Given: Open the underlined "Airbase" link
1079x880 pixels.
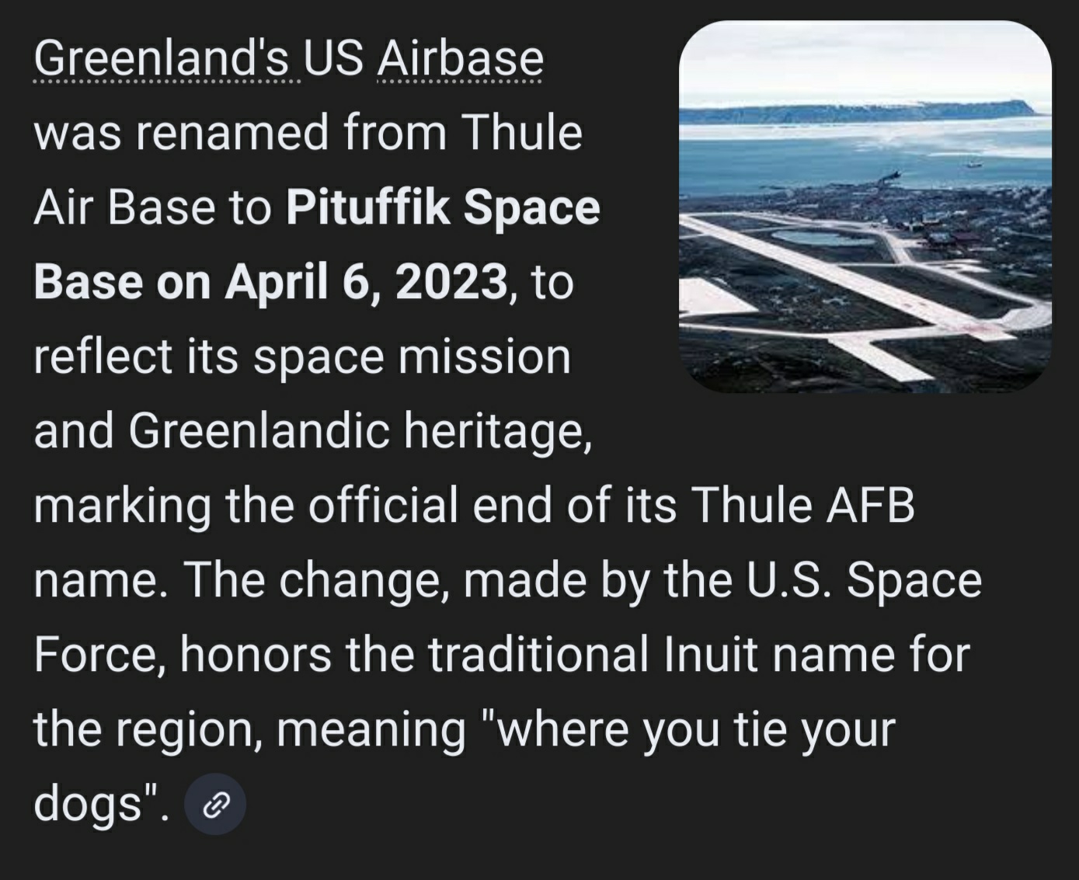Looking at the screenshot, I should click(460, 59).
